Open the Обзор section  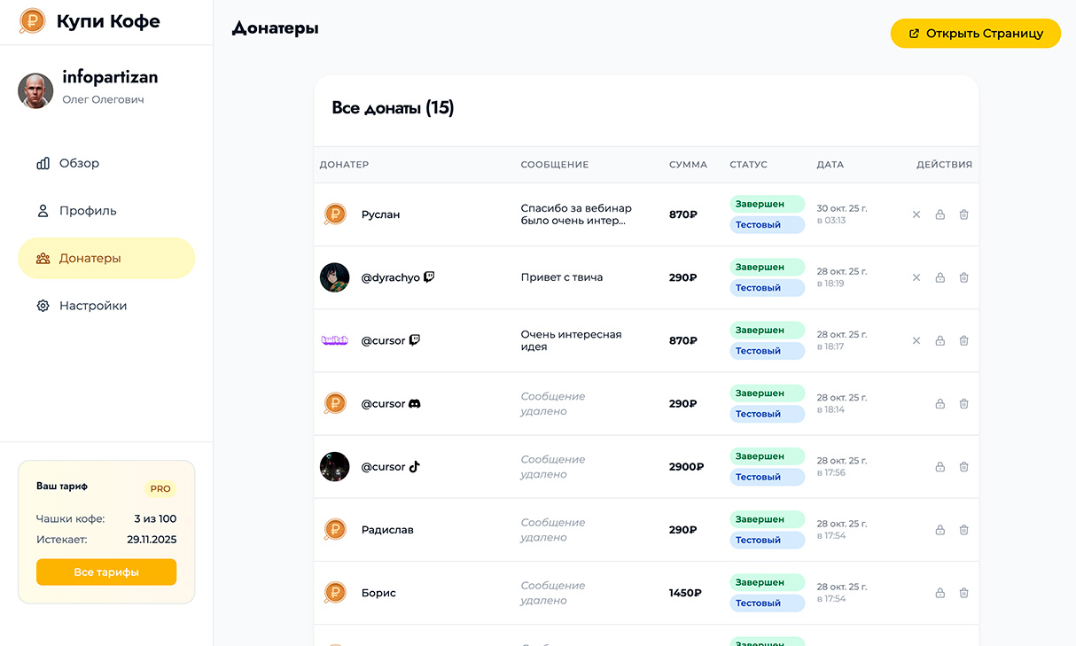point(79,163)
